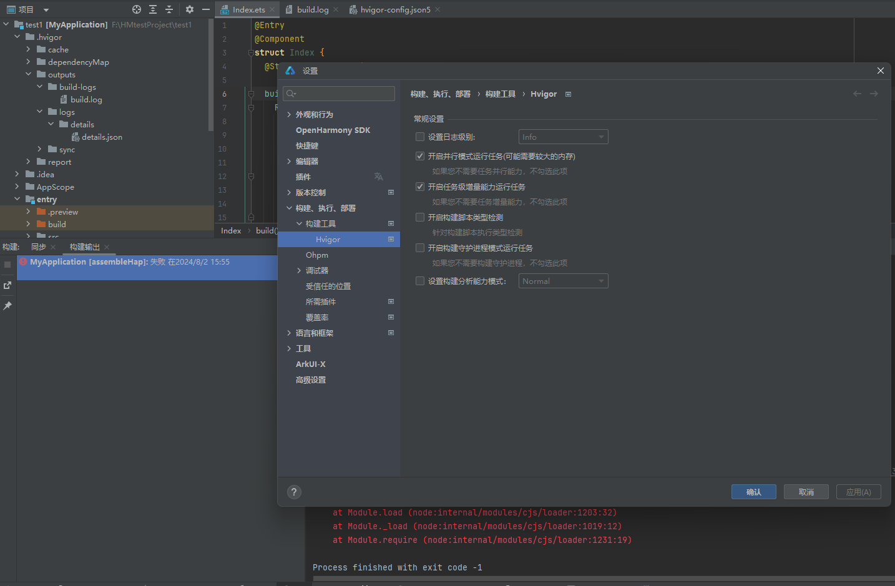The image size is (895, 586).
Task: Expand 外观和行为 settings category
Action: [x=289, y=114]
